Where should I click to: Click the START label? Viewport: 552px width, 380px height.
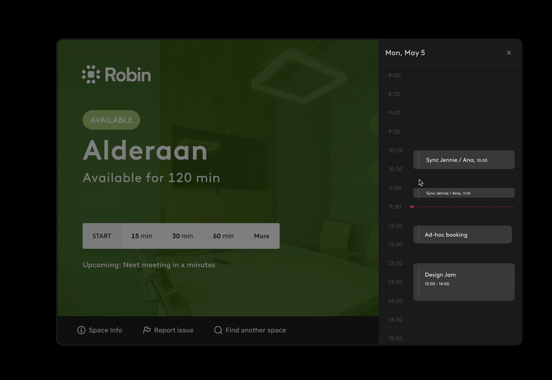(x=101, y=236)
